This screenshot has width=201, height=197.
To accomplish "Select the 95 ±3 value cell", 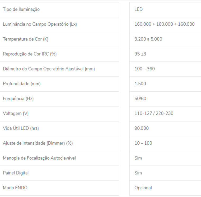I will [x=165, y=54].
